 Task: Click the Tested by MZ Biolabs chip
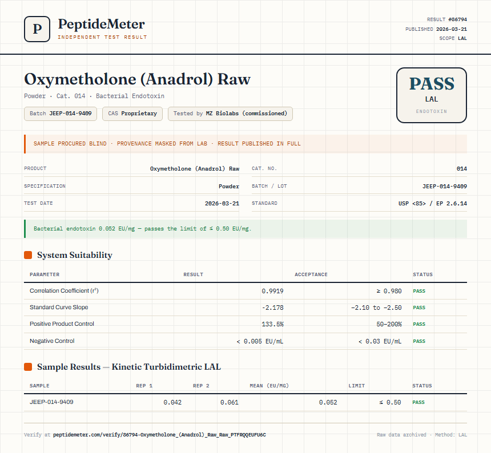coord(230,114)
